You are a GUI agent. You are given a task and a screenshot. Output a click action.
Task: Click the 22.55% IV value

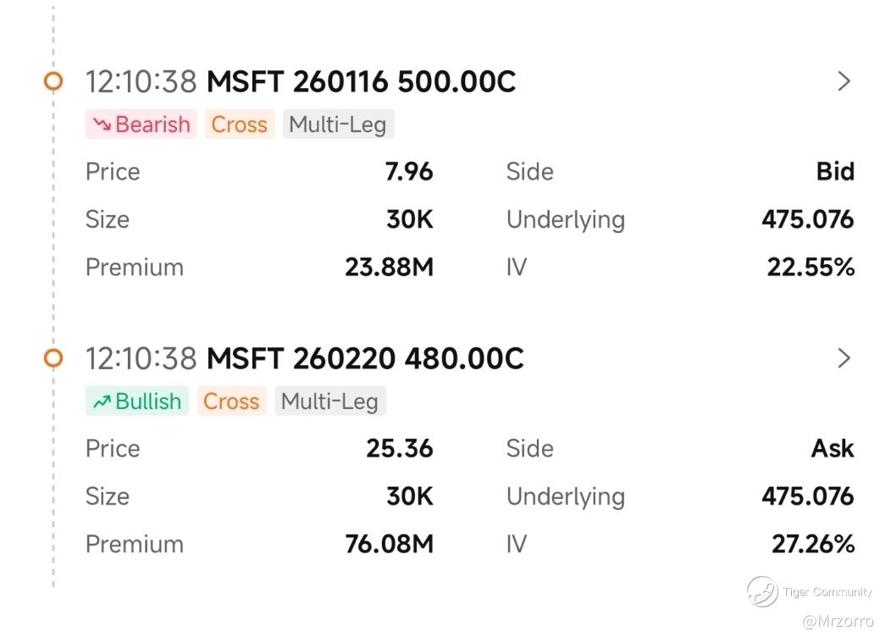click(x=811, y=268)
